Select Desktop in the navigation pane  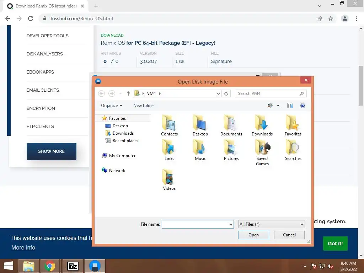point(120,125)
